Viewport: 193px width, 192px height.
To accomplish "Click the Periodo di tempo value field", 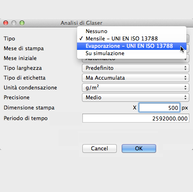I will 136,118.
